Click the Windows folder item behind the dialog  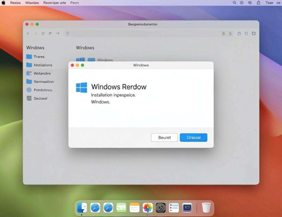click(100, 59)
